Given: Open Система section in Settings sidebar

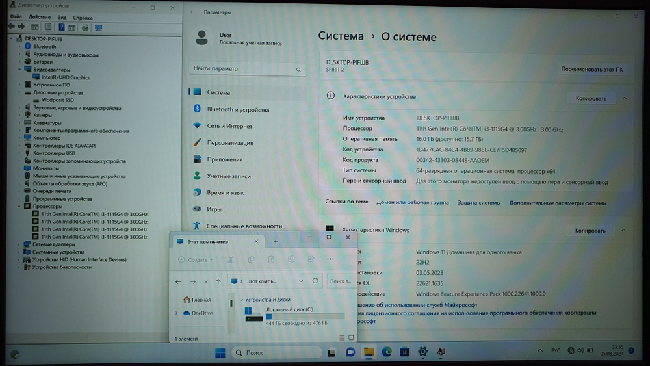Looking at the screenshot, I should point(248,92).
